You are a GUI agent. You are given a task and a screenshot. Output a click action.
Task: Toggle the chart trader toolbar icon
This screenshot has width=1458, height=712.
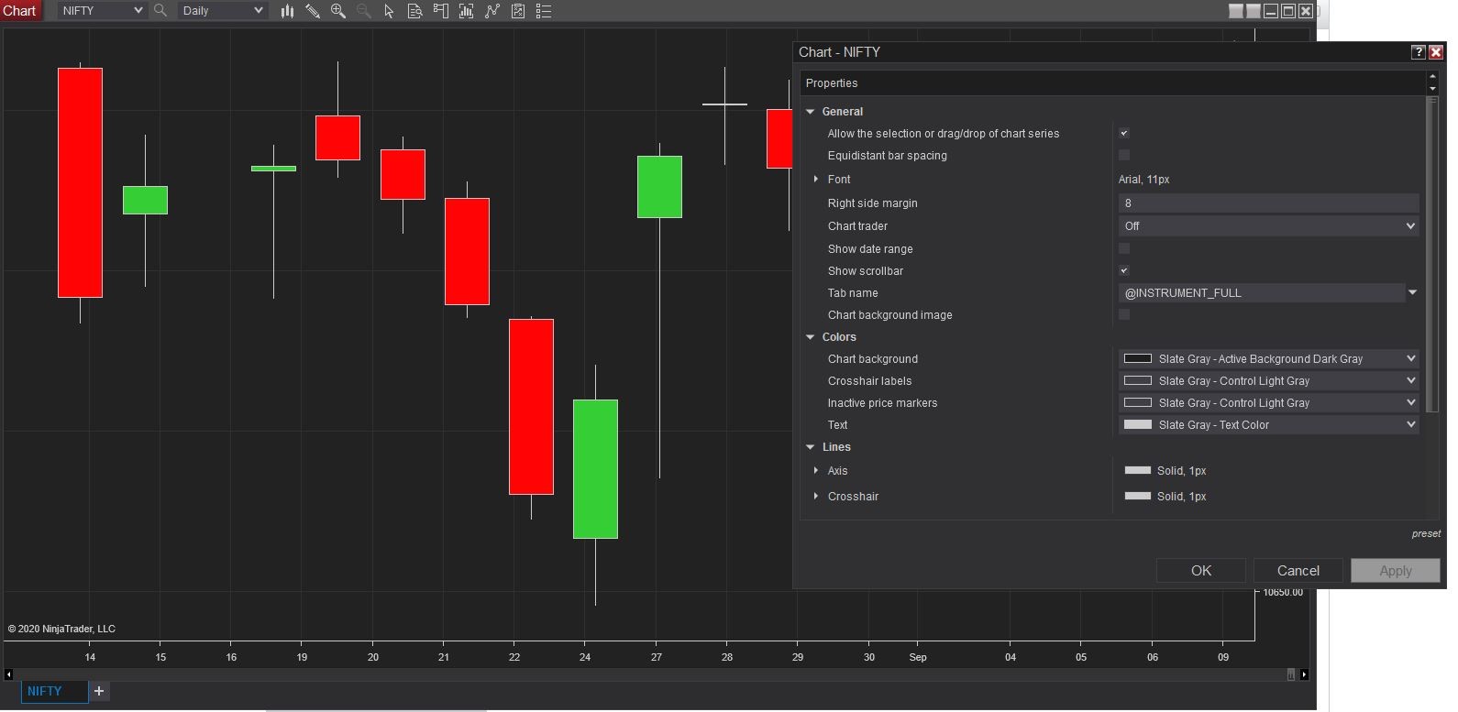(441, 11)
